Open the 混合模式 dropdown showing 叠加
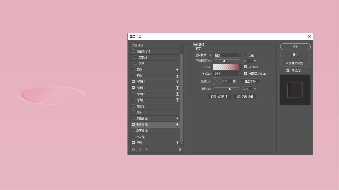The width and height of the screenshot is (339, 190). coord(227,55)
